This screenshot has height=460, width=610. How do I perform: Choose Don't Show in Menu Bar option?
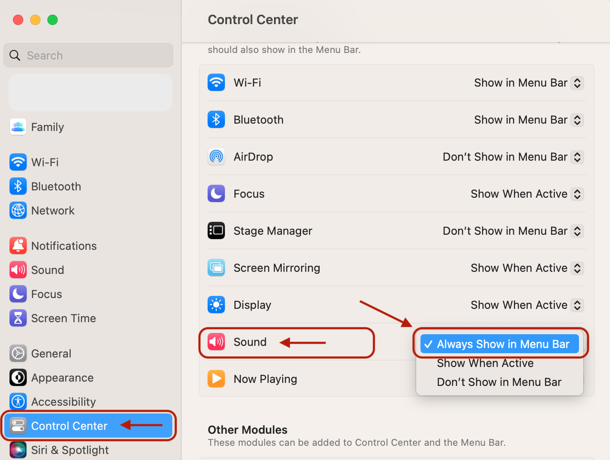pos(500,382)
